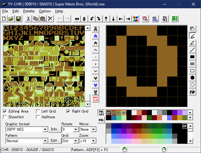The width and height of the screenshot is (201, 153).
Task: Click the New file toolbar icon
Action: tap(4, 19)
